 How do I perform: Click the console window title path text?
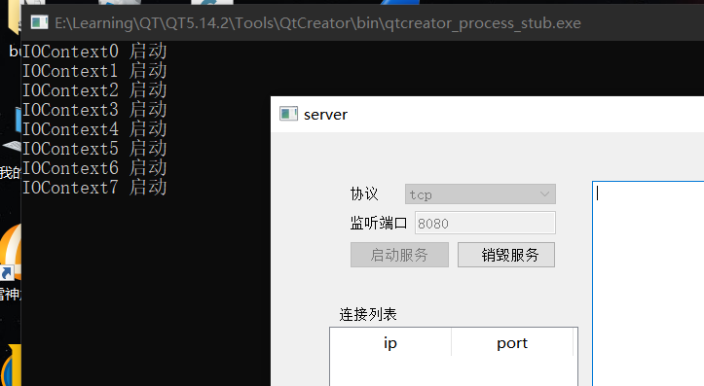[x=317, y=23]
